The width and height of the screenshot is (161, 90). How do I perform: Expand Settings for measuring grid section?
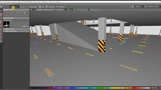click(x=16, y=31)
